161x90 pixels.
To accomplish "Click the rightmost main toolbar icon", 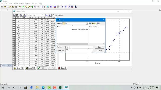I will (x=76, y=7).
